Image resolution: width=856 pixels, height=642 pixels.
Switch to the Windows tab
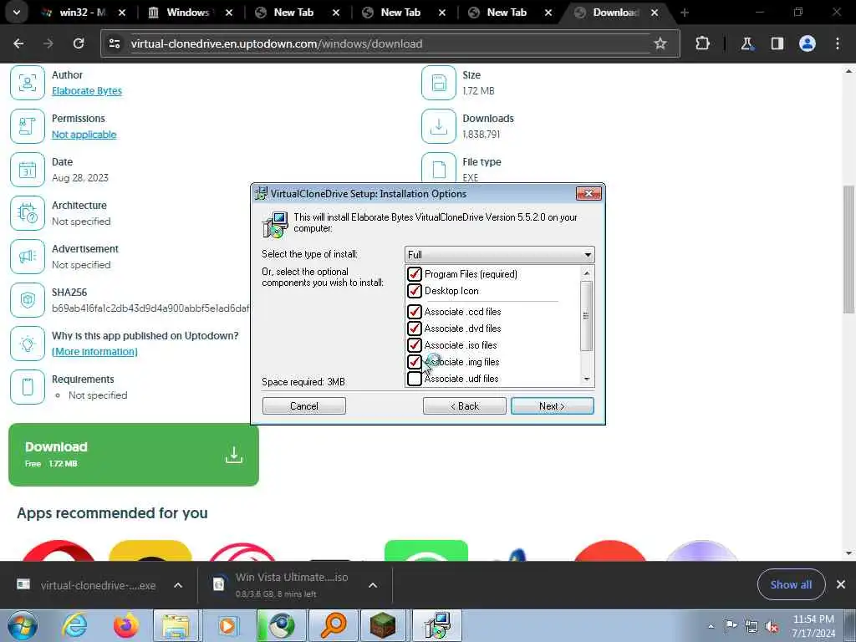click(x=188, y=12)
